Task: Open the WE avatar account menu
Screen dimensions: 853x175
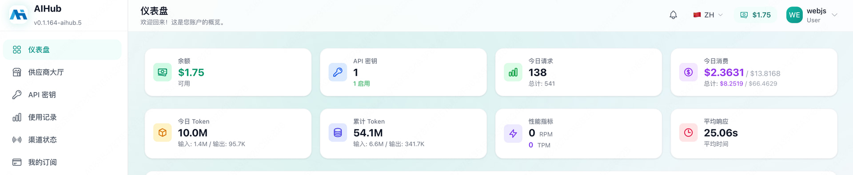Action: click(794, 15)
